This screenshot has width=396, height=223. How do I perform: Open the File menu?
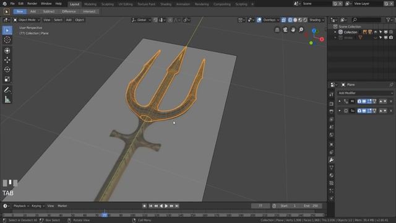point(12,4)
